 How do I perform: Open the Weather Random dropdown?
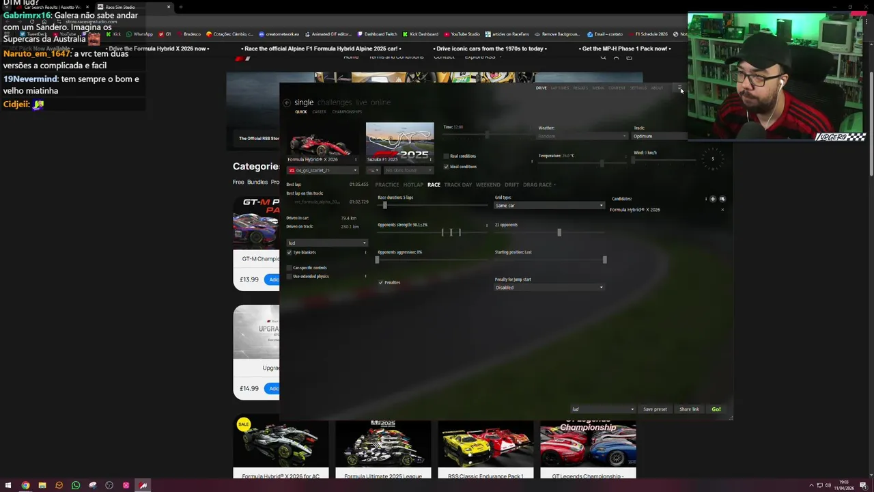582,136
